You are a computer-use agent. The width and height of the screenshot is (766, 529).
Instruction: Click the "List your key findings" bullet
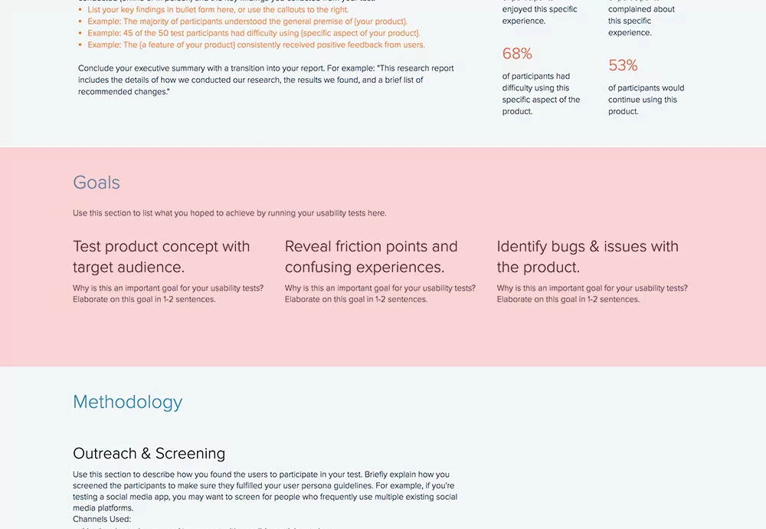(x=218, y=10)
